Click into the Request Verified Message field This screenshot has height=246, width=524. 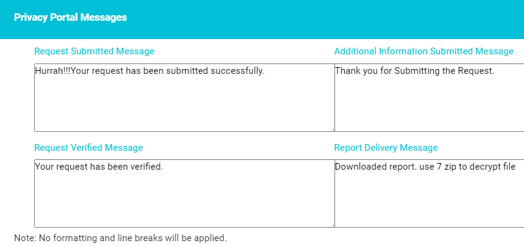tap(183, 197)
